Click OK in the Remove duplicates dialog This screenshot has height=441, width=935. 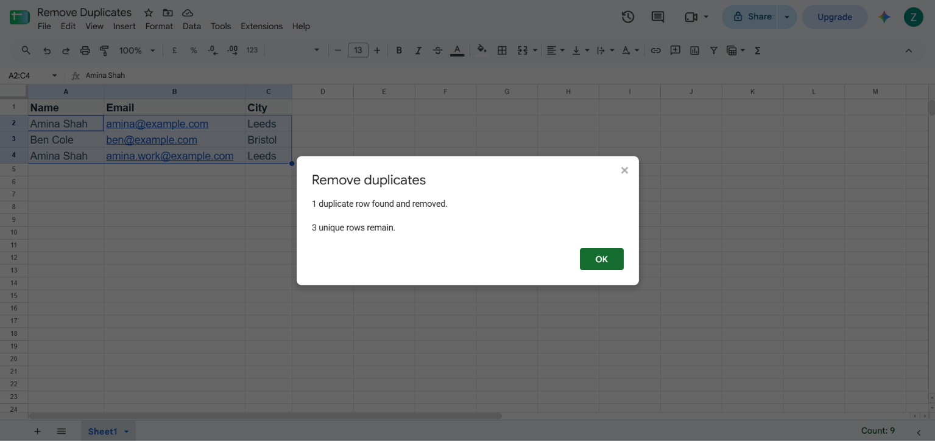(601, 259)
